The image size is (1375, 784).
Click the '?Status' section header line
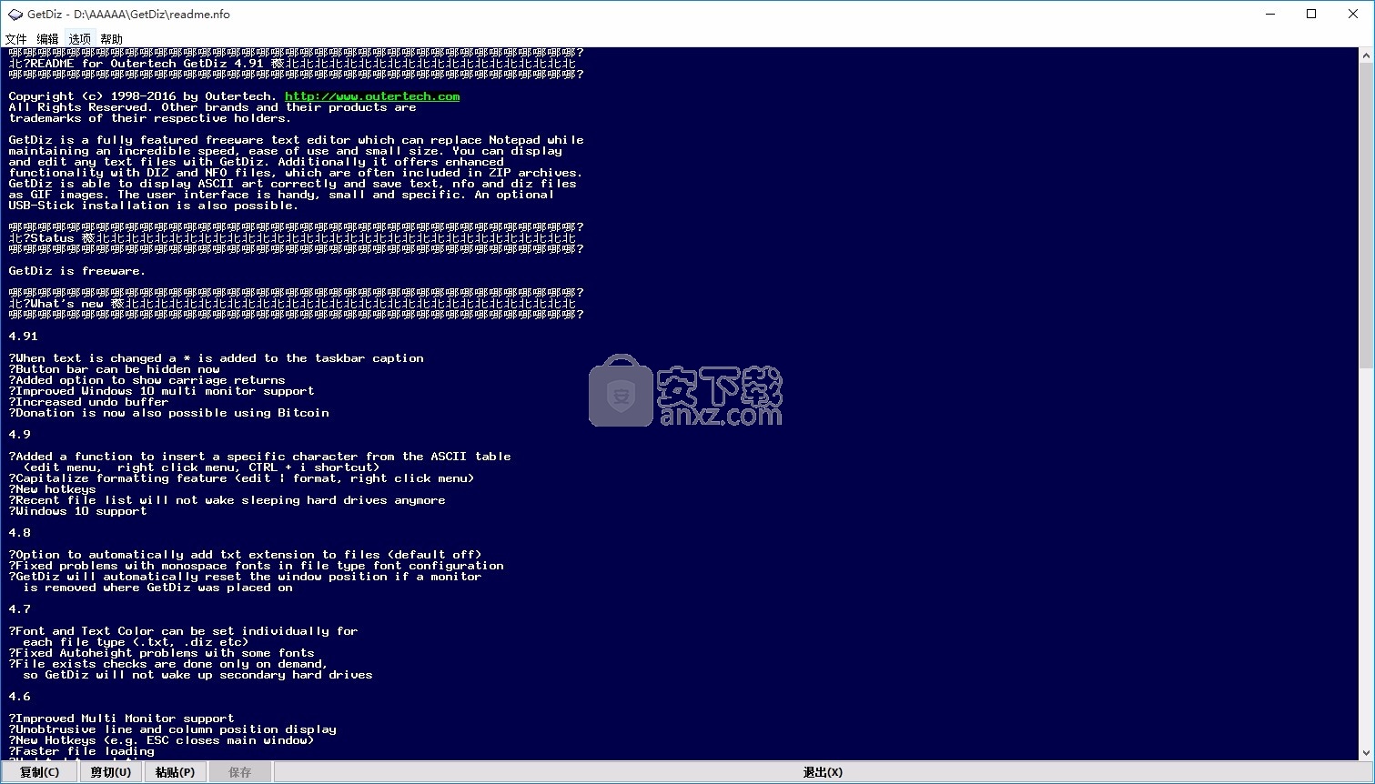click(292, 238)
